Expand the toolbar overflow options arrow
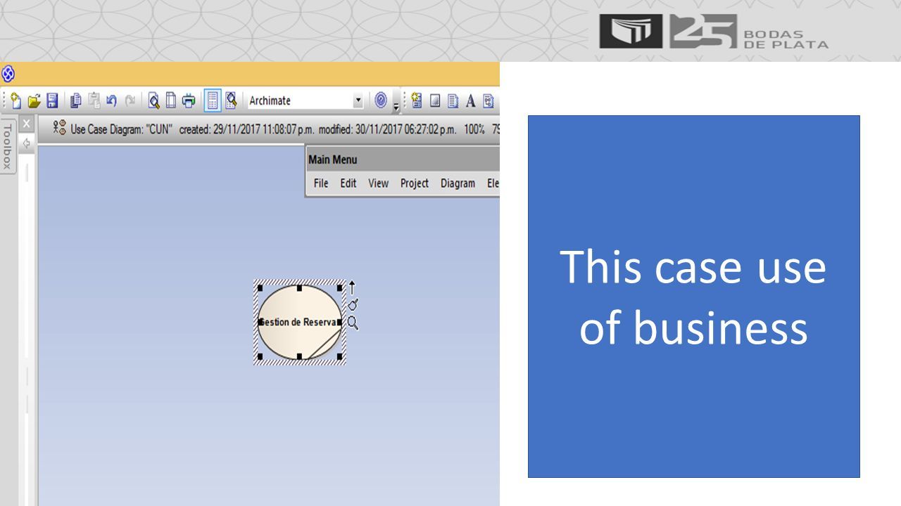The width and height of the screenshot is (901, 506). point(396,107)
